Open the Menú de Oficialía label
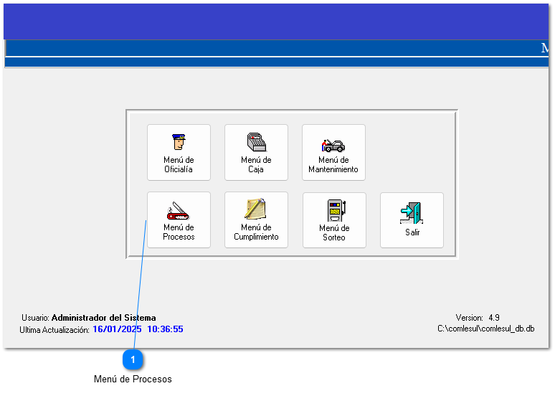Screen dimensions: 555x396 pyautogui.click(x=179, y=165)
